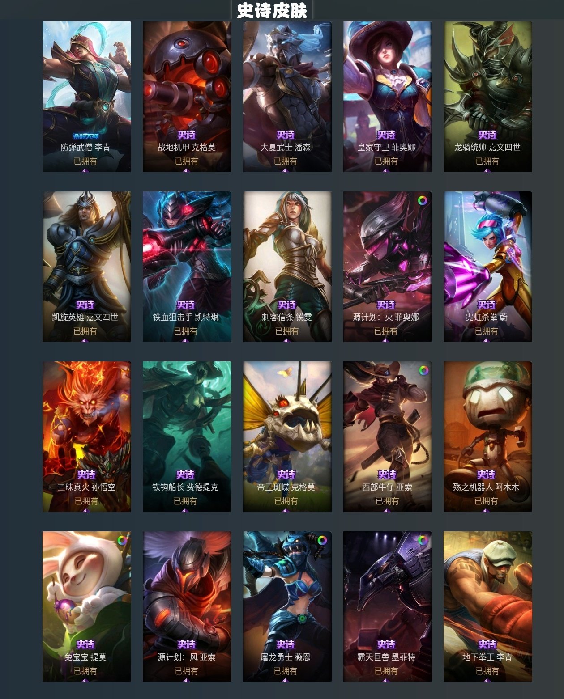Expand purple arrow below 铁钩船长 费德提克 card
The height and width of the screenshot is (699, 564).
point(185,510)
